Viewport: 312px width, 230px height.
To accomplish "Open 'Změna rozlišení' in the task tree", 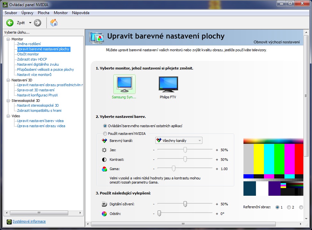I will point(29,44).
